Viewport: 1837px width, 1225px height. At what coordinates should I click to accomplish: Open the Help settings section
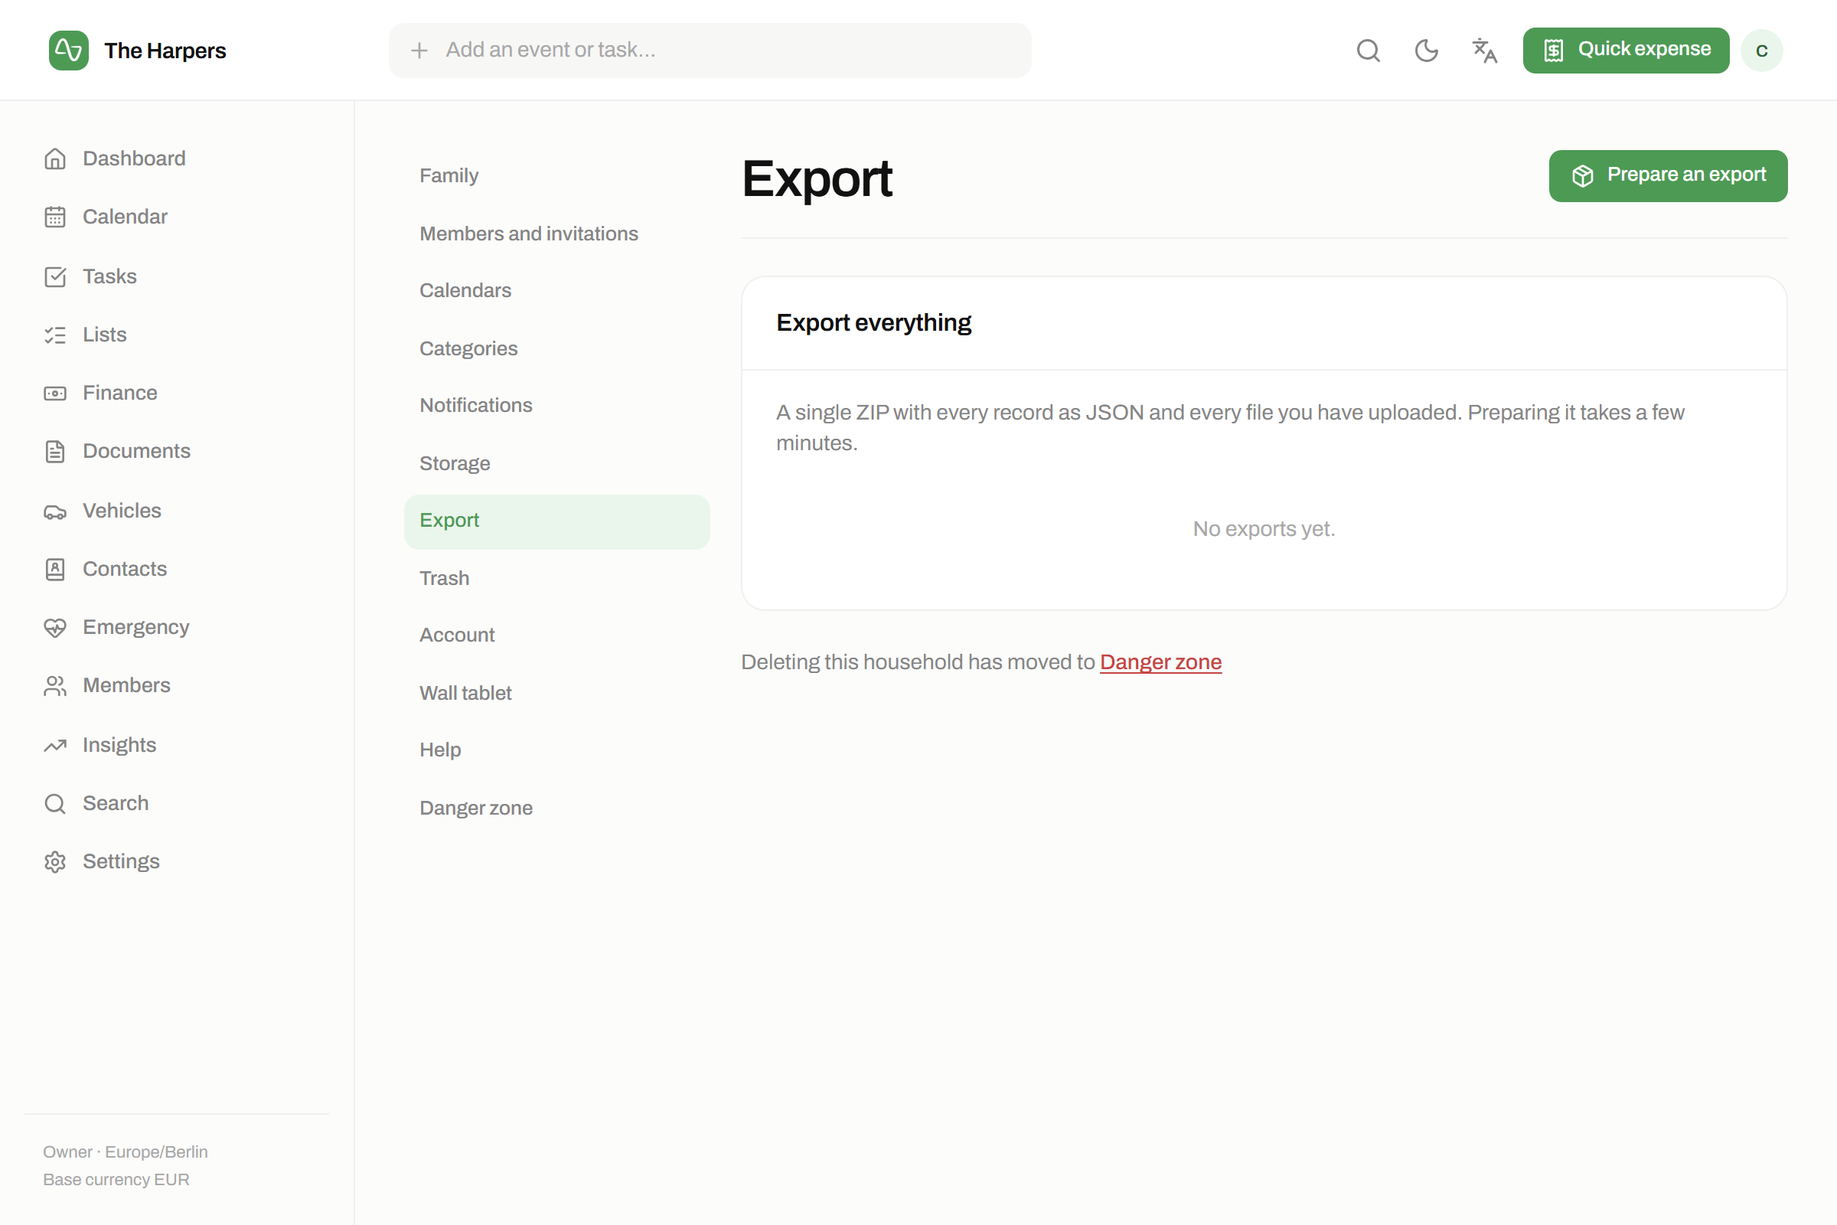[557, 750]
